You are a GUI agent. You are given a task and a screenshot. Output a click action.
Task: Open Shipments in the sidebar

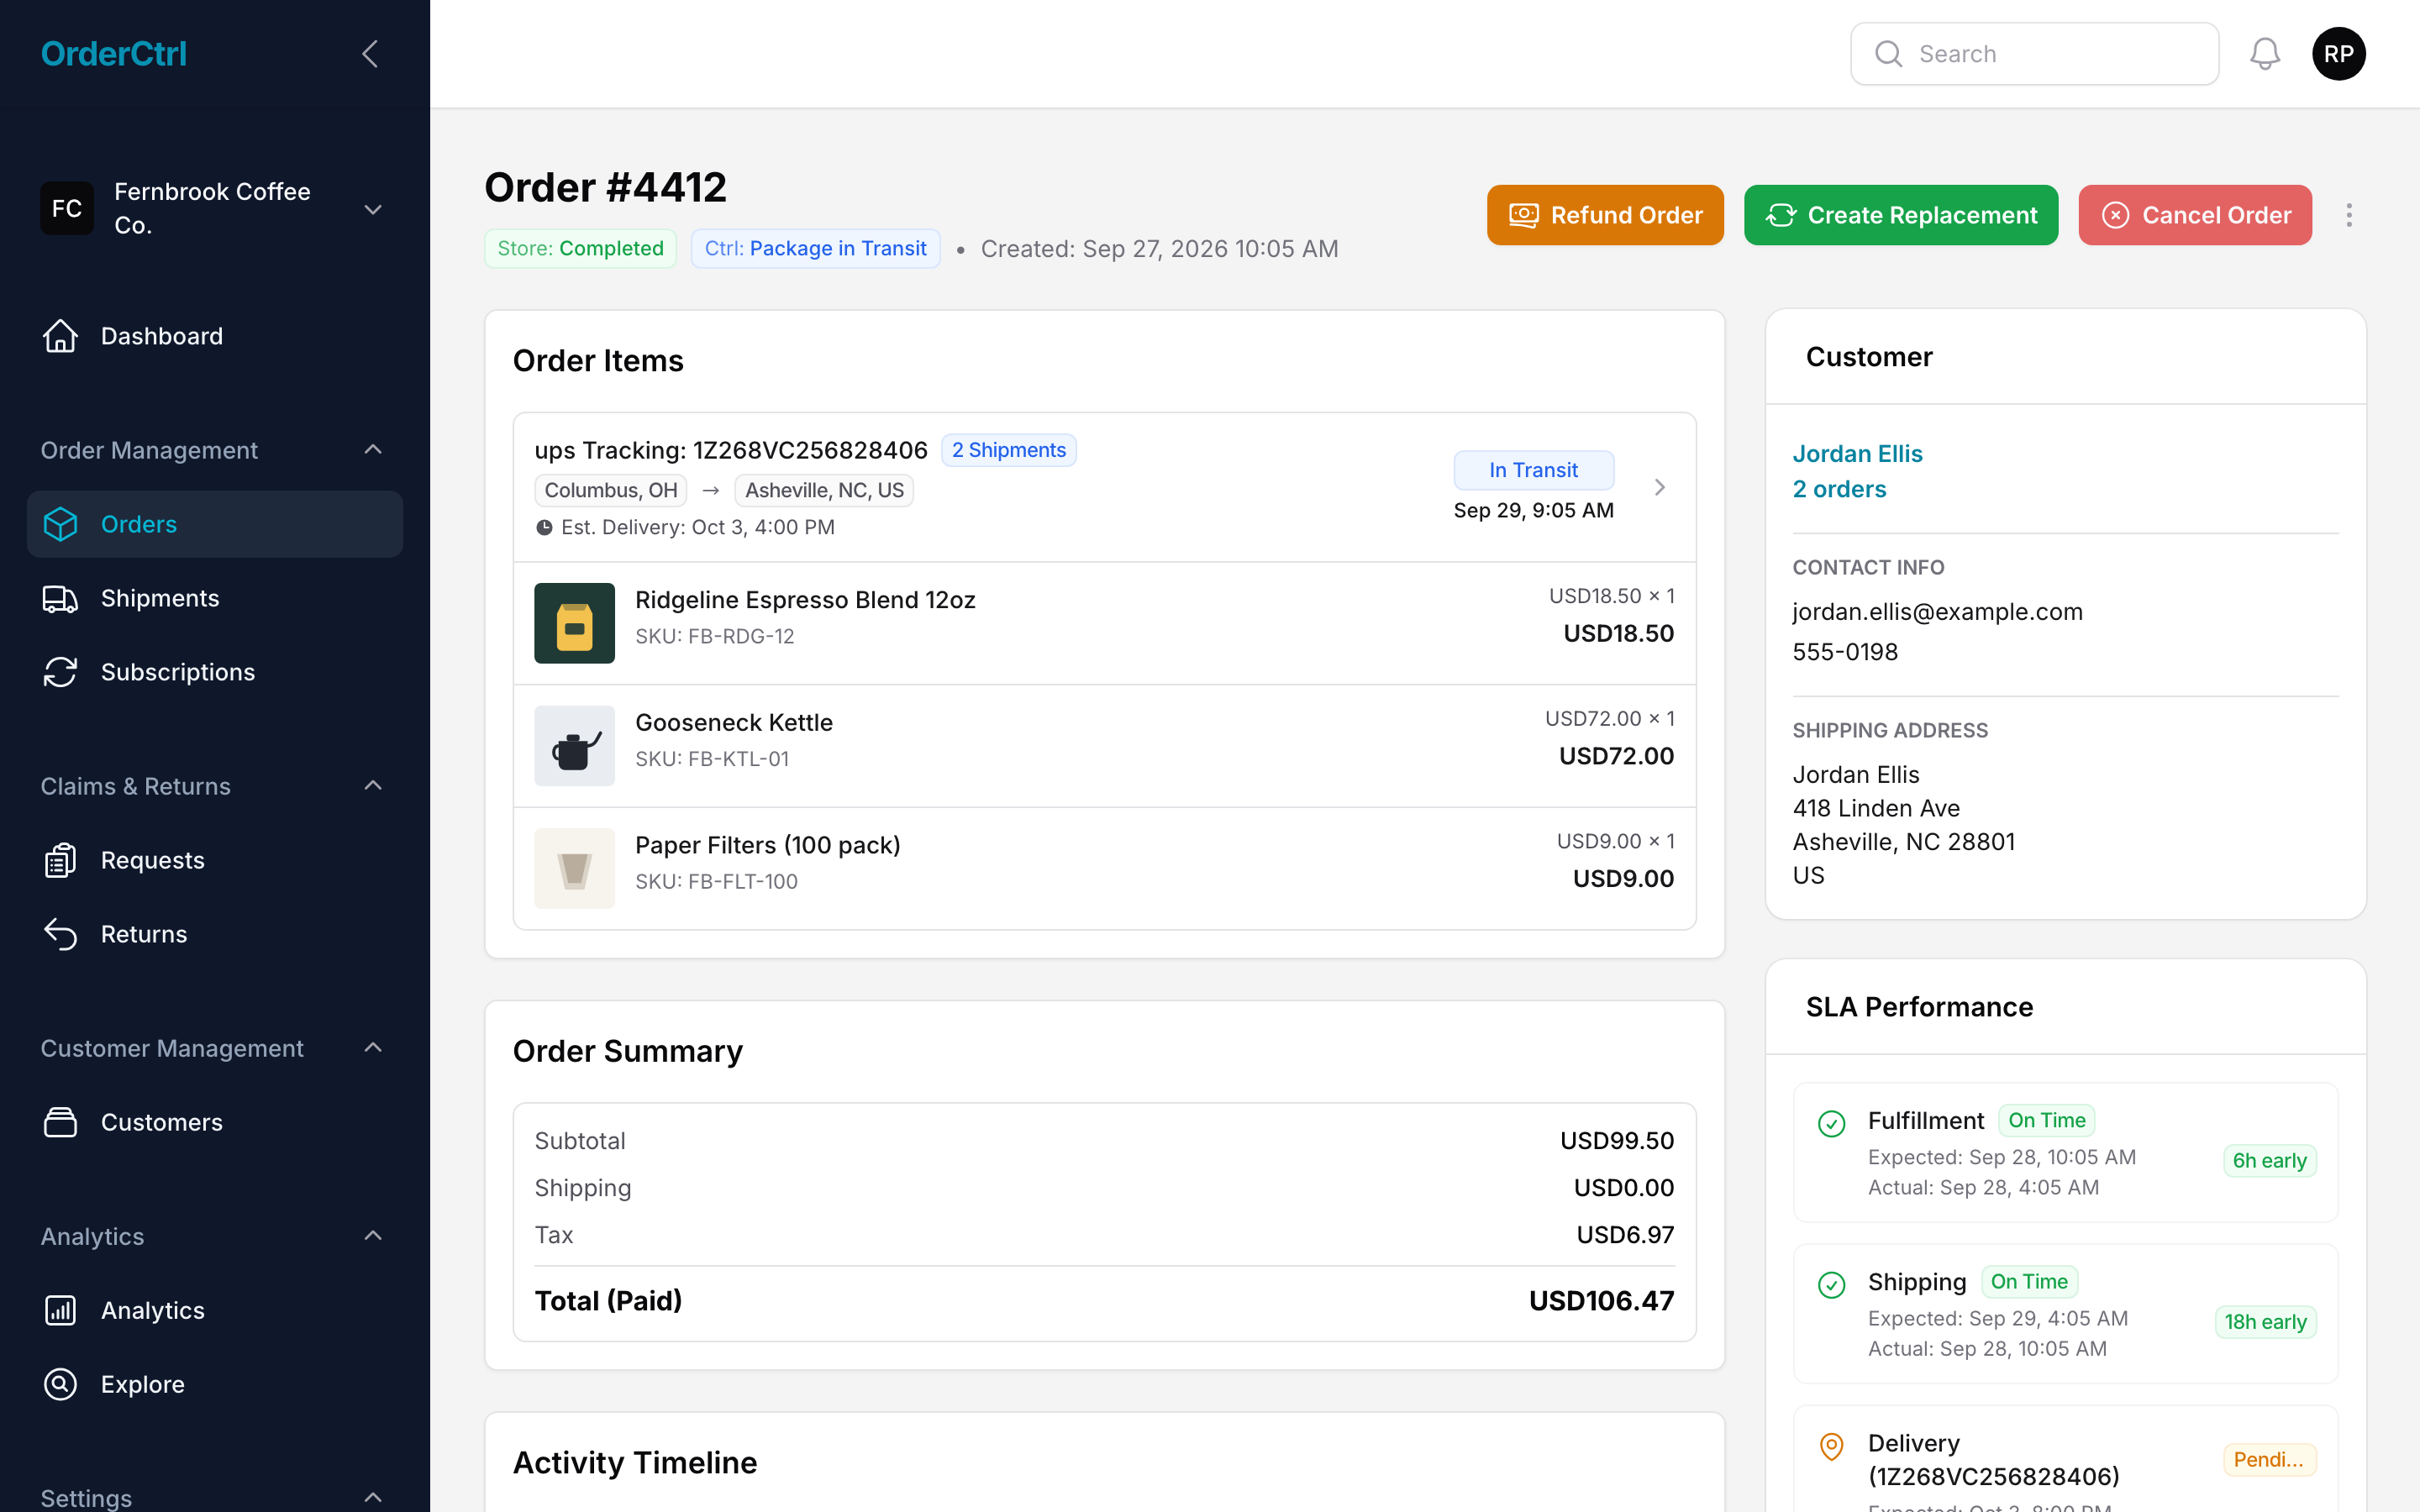point(215,598)
